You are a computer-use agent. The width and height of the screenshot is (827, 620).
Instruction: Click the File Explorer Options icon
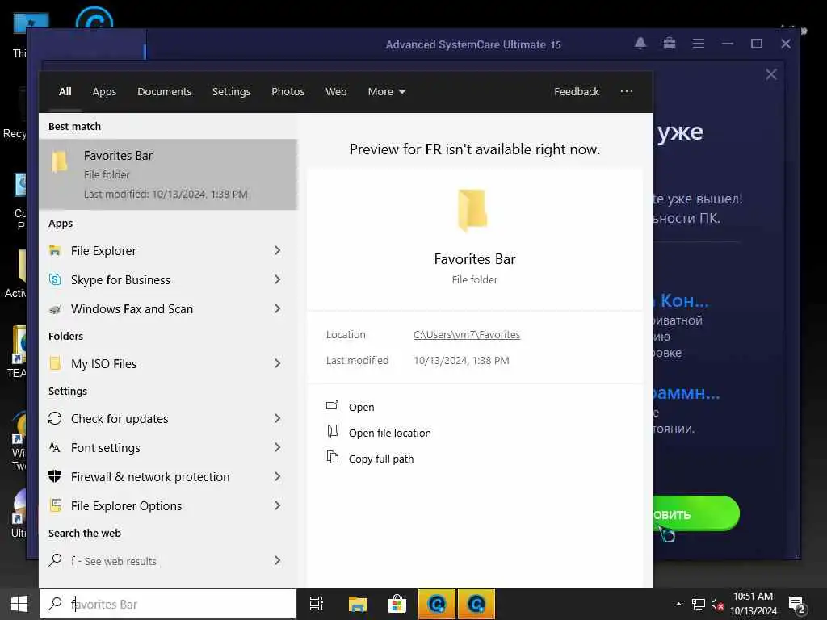(x=55, y=505)
